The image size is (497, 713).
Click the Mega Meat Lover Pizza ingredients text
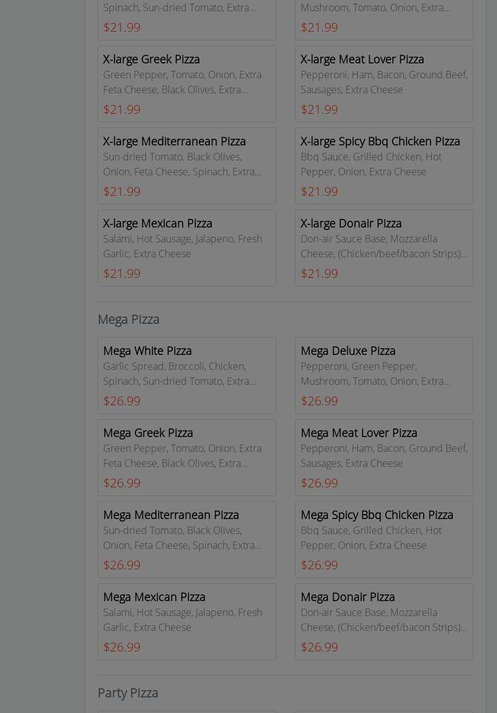[x=384, y=456]
